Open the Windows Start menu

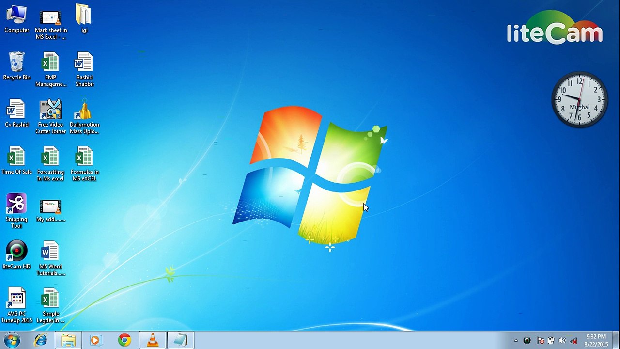[x=12, y=340]
